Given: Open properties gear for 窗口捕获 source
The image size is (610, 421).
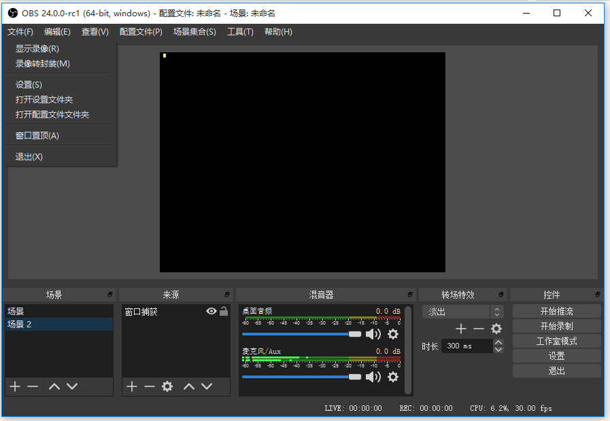Looking at the screenshot, I should (x=168, y=386).
